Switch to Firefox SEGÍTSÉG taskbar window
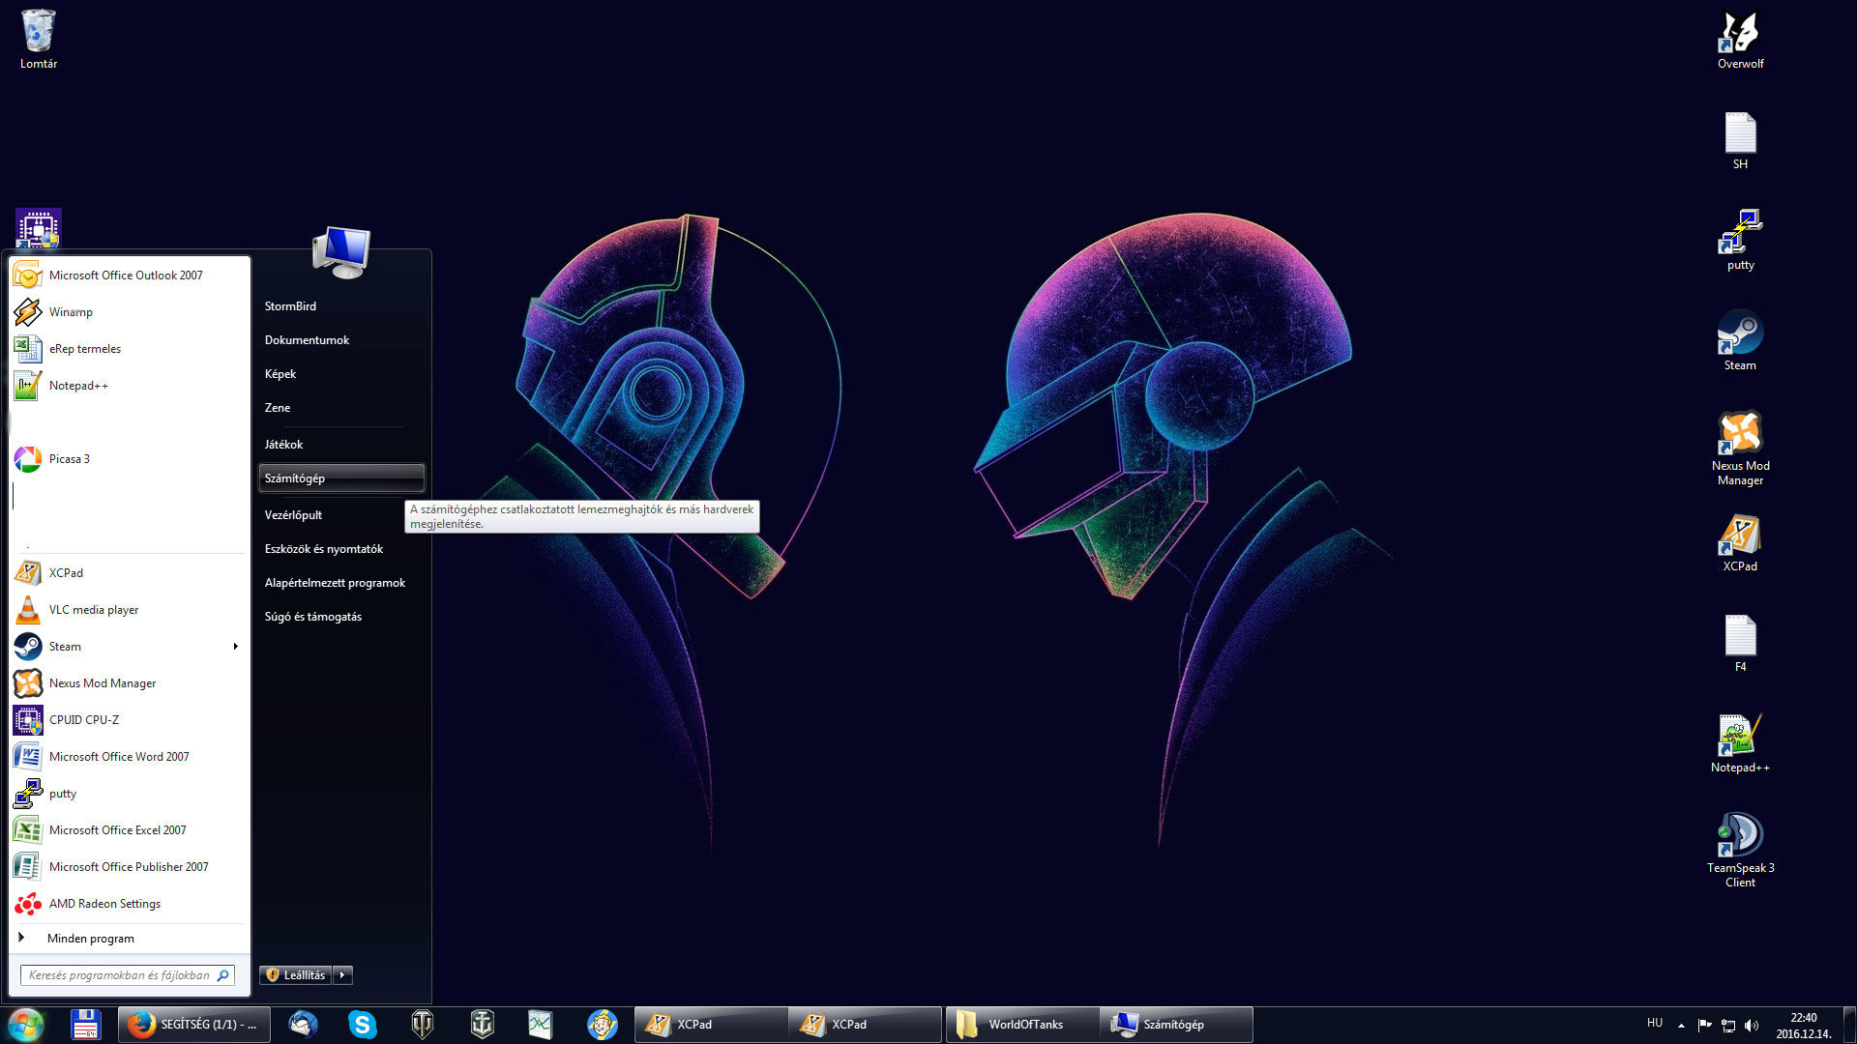This screenshot has width=1857, height=1044. (194, 1025)
